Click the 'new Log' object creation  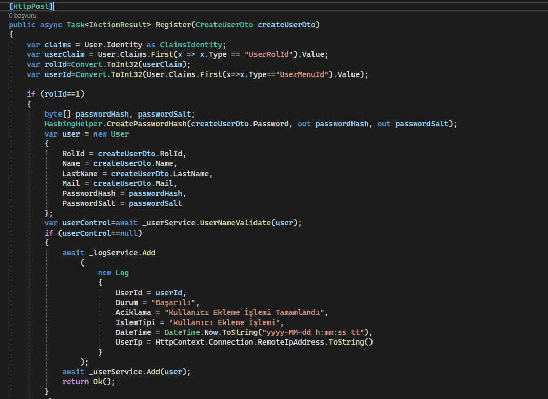pos(113,273)
